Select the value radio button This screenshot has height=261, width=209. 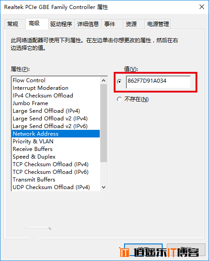point(120,82)
